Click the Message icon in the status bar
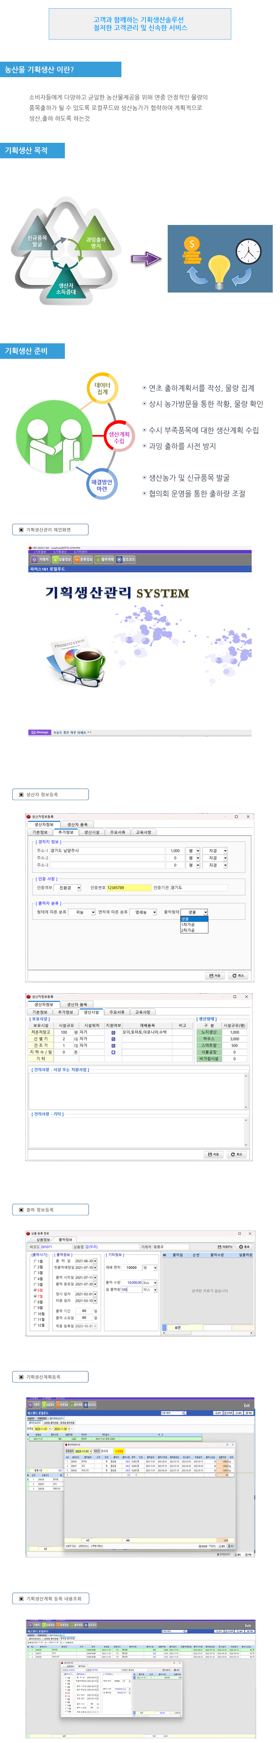This screenshot has height=1743, width=280. pyautogui.click(x=40, y=732)
